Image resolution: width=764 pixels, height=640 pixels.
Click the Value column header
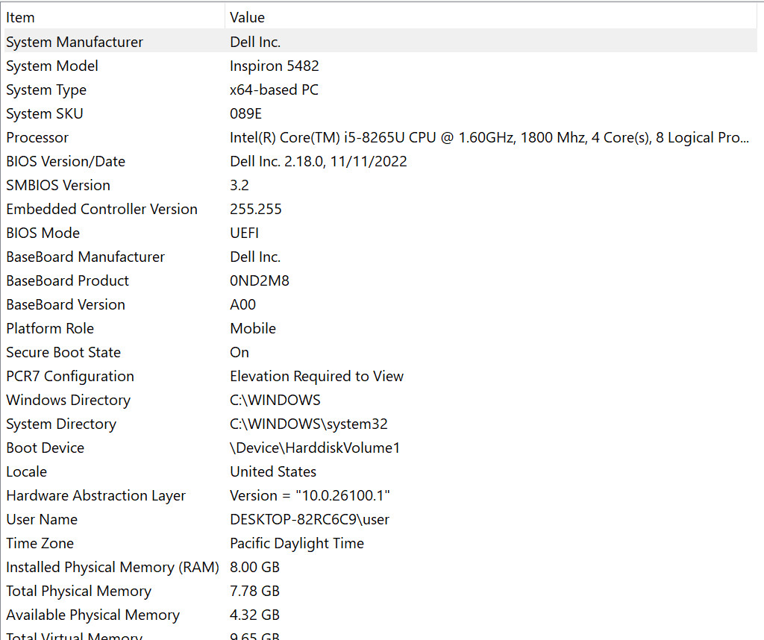coord(491,18)
